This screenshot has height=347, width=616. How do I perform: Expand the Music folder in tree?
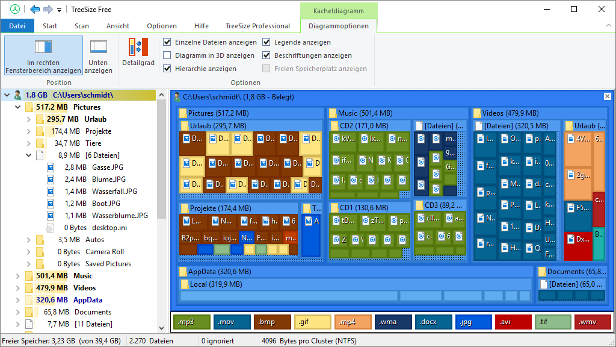pyautogui.click(x=17, y=276)
